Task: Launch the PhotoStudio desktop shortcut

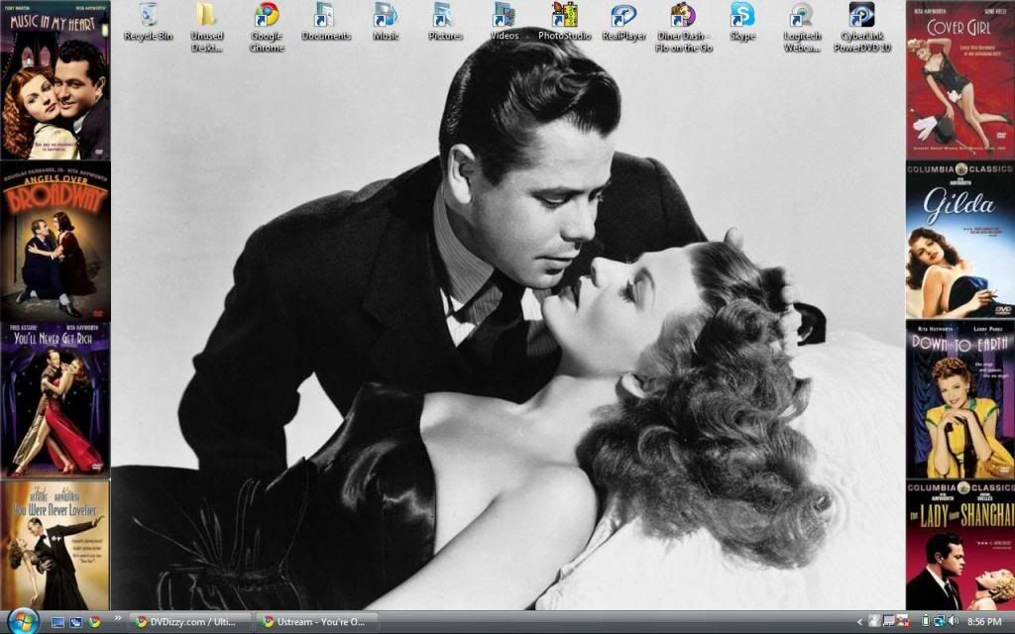Action: tap(564, 15)
